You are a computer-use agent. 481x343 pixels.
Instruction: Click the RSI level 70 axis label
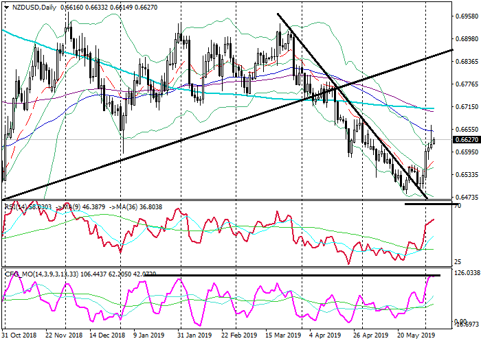[x=458, y=206]
